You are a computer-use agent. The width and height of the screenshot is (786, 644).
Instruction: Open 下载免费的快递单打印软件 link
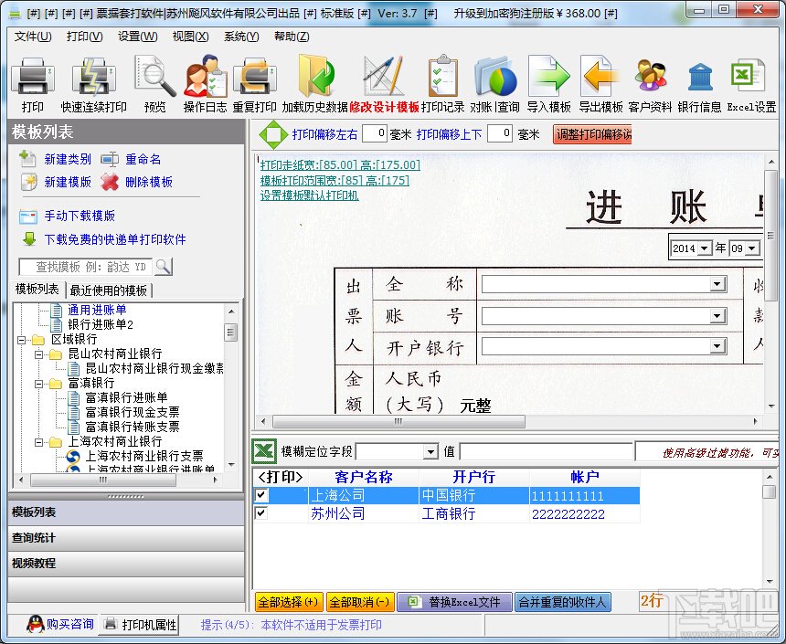115,239
